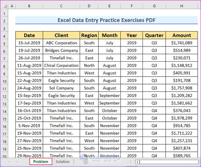This screenshot has width=201, height=167.
Task: Click the date cell '16-Oct-2019'
Action: [x=29, y=111]
